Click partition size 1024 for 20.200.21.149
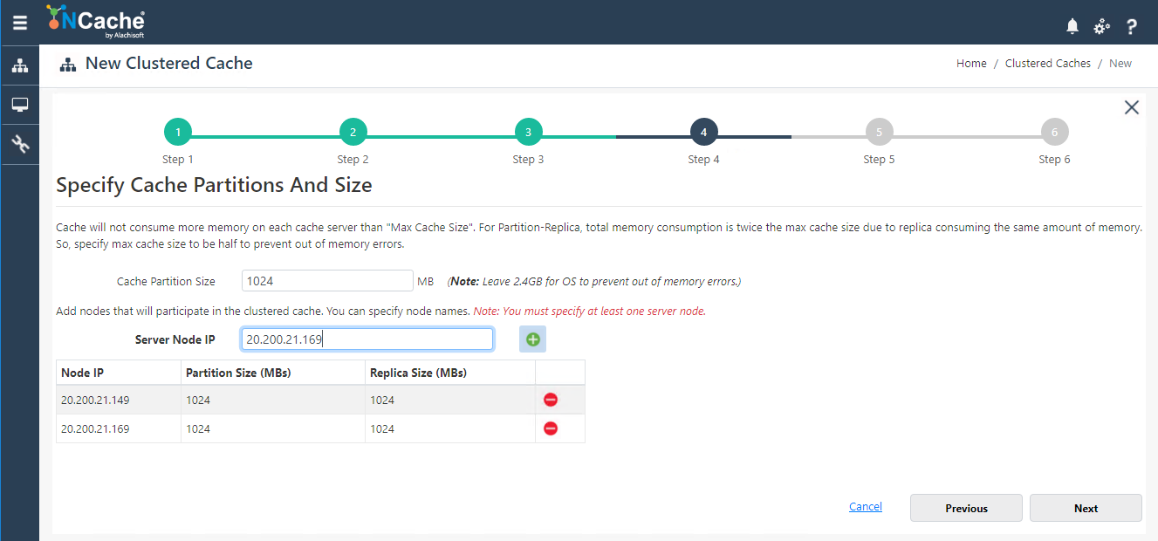Viewport: 1158px width, 541px height. (x=273, y=400)
